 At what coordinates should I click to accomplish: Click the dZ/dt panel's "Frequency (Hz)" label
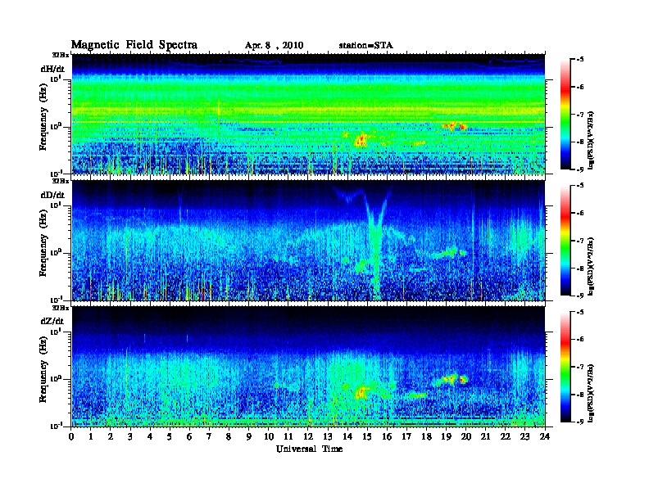43,370
